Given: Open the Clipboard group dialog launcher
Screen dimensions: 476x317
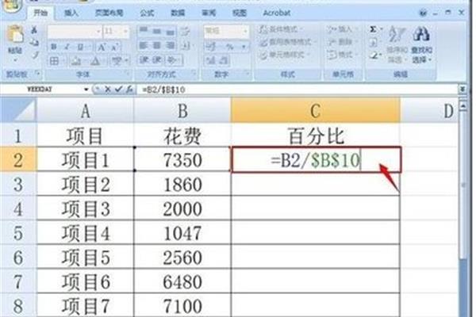Looking at the screenshot, I should (x=38, y=74).
